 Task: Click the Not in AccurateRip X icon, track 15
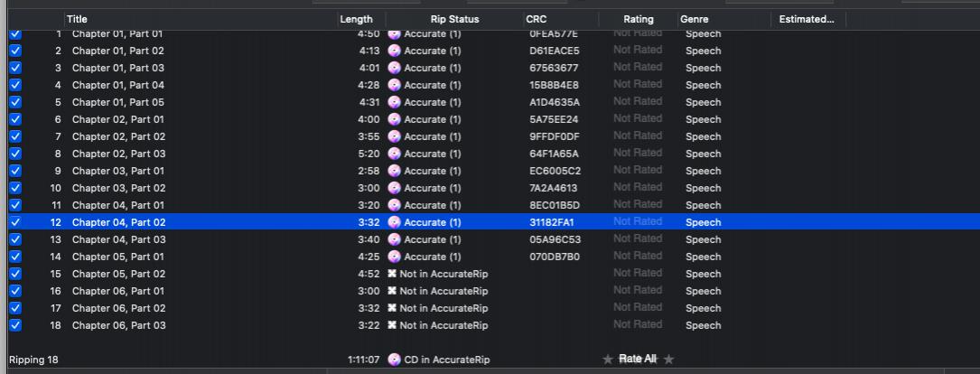click(x=392, y=274)
